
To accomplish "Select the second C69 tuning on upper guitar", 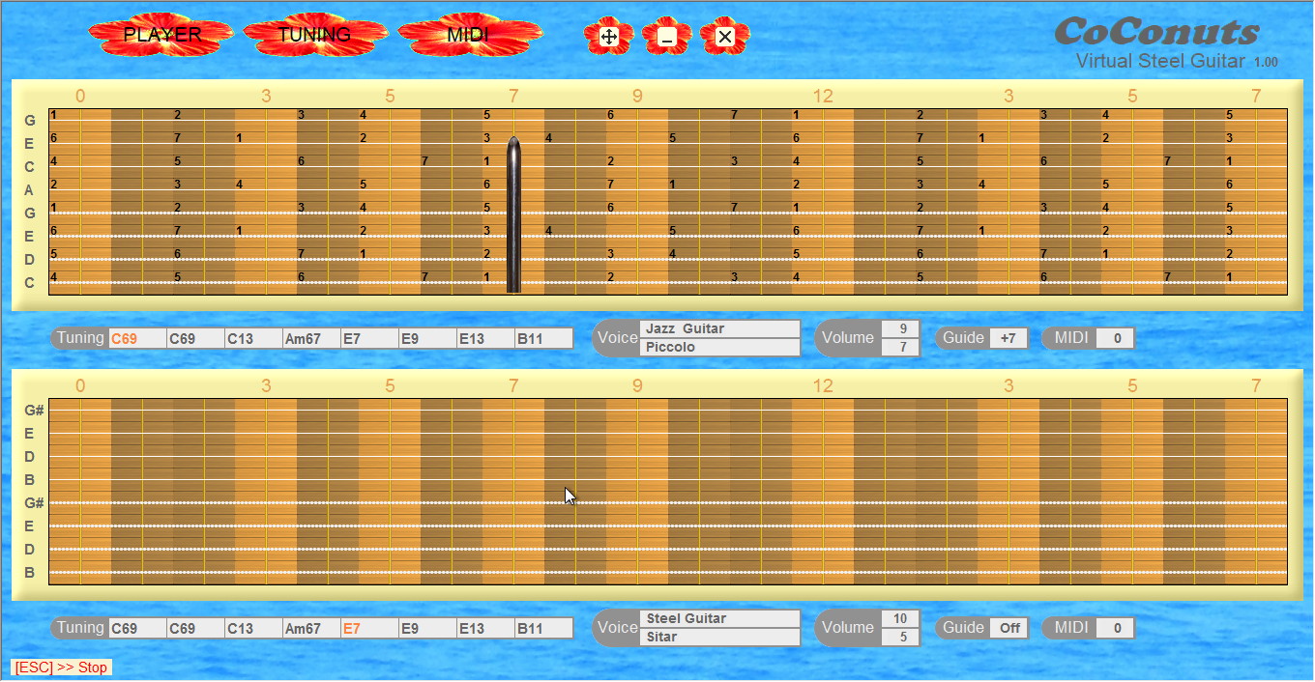I will click(x=195, y=338).
